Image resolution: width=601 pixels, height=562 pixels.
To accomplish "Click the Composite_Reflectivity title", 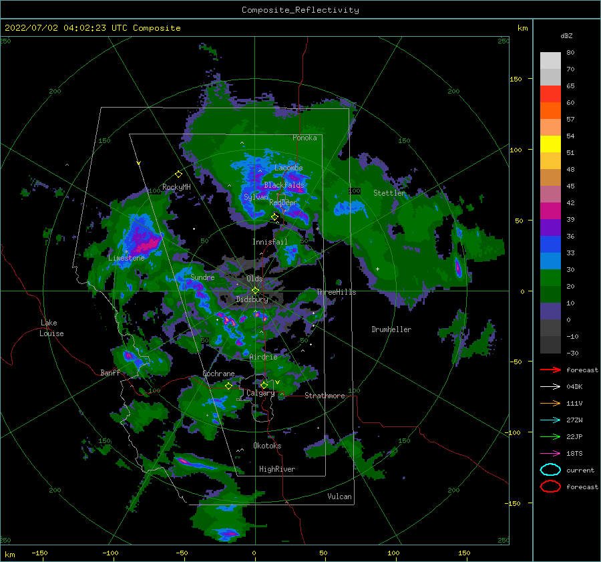I will point(300,10).
